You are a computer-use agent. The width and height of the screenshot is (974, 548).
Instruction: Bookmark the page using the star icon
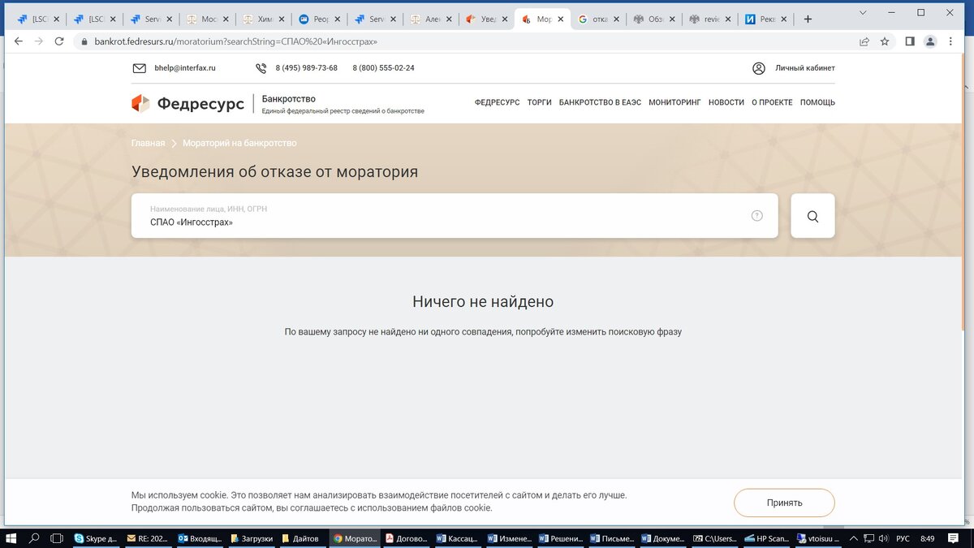coord(885,41)
